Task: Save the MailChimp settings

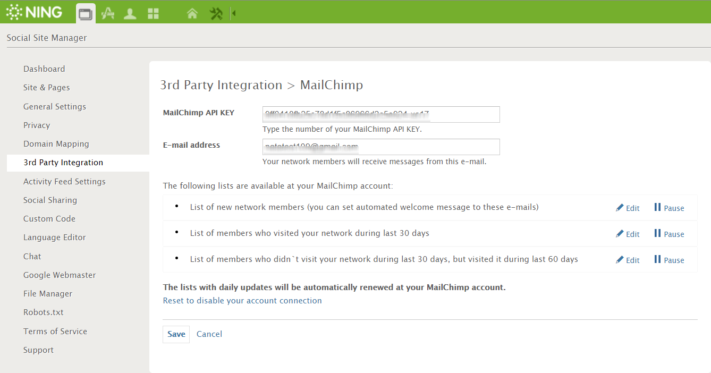Action: (176, 334)
